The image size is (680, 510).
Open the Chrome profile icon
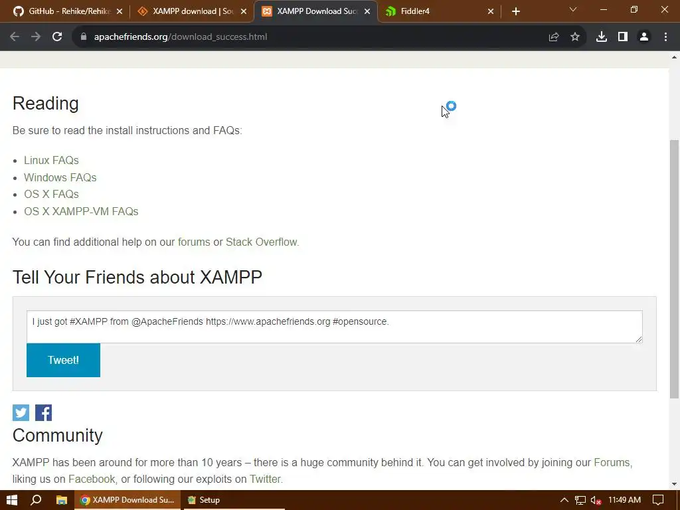click(644, 37)
